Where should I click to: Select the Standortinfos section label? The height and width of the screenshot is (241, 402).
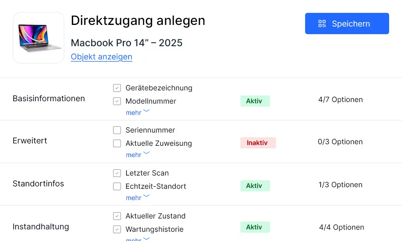[x=38, y=184]
